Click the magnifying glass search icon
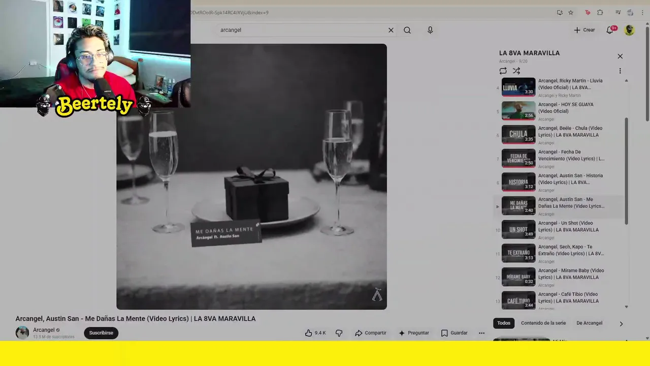 coord(407,30)
